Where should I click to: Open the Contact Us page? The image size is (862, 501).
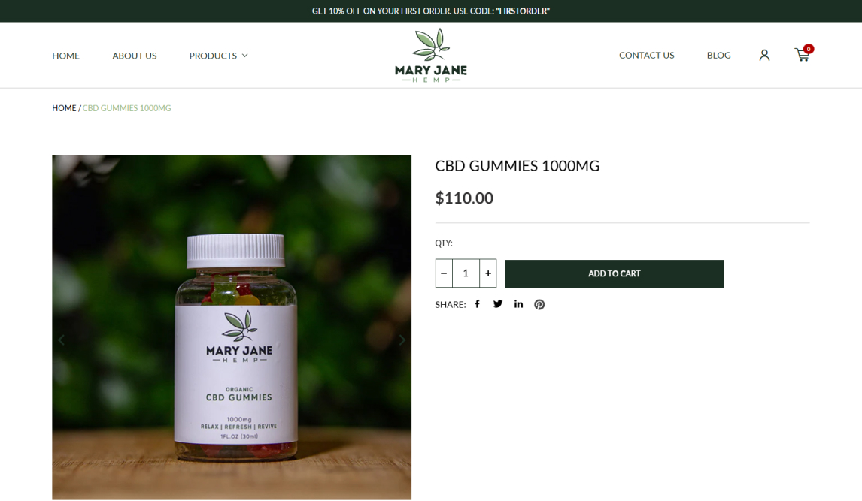(647, 55)
